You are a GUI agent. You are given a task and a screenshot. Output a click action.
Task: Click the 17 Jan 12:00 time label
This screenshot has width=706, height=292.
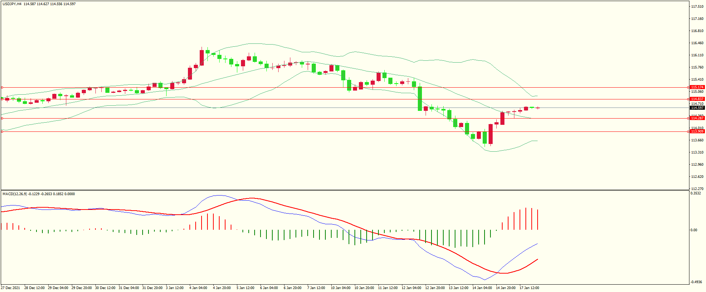529,288
